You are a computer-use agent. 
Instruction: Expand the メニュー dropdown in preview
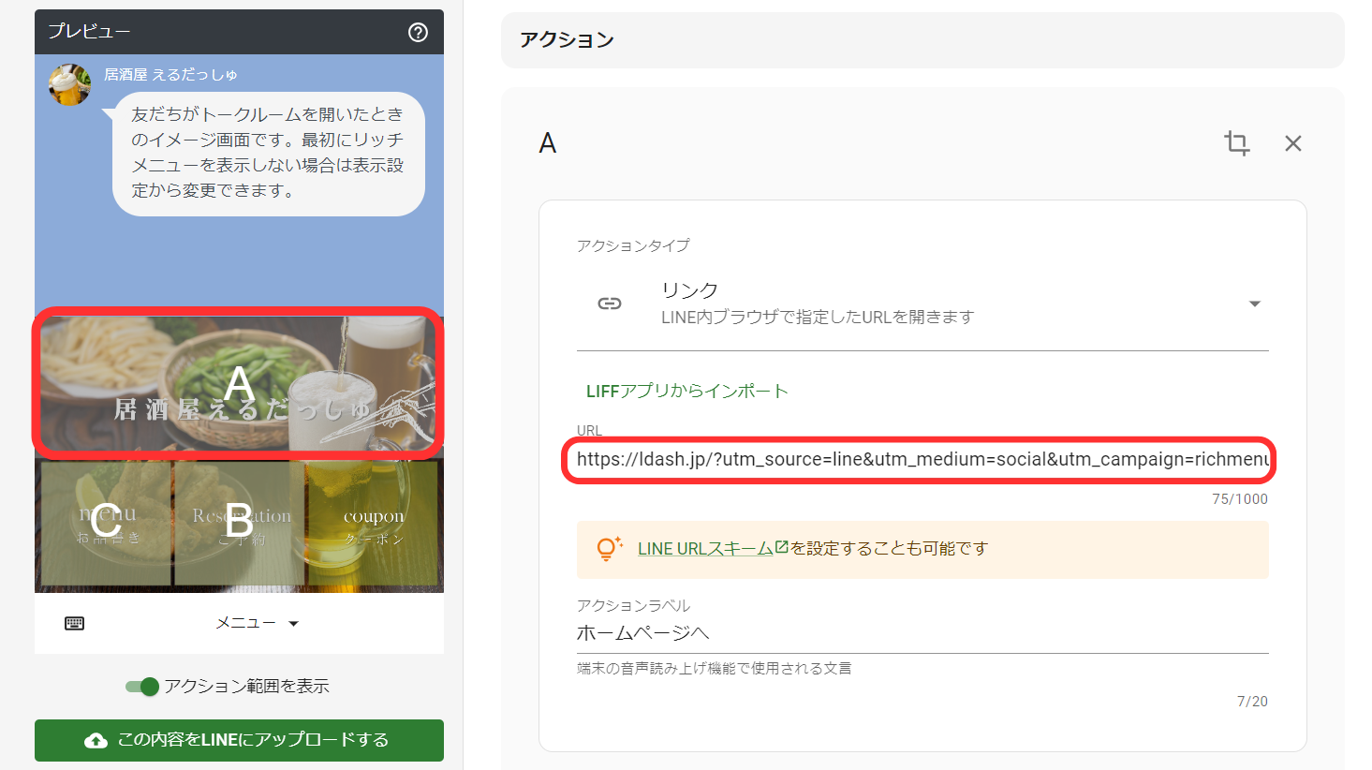point(257,624)
